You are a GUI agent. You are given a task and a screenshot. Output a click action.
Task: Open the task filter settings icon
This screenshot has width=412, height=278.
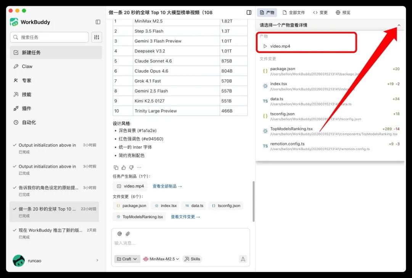click(97, 37)
